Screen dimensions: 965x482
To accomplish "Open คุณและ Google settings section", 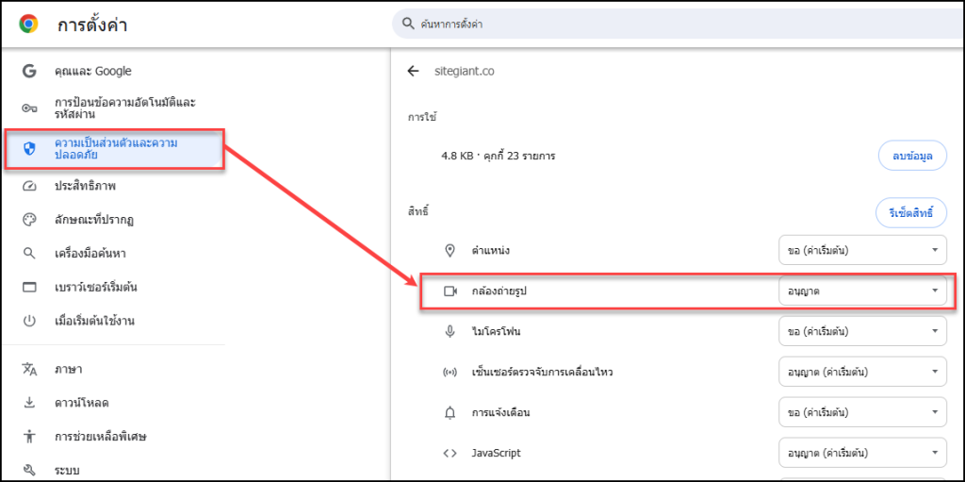I will (x=92, y=71).
